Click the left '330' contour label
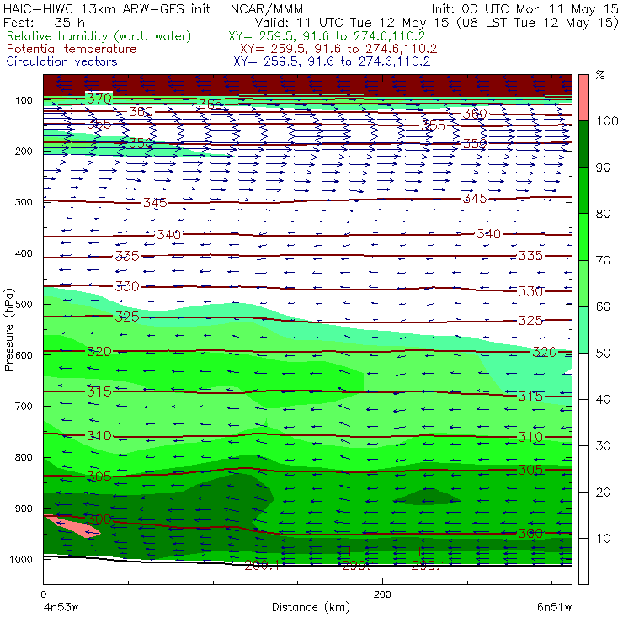 pyautogui.click(x=127, y=286)
